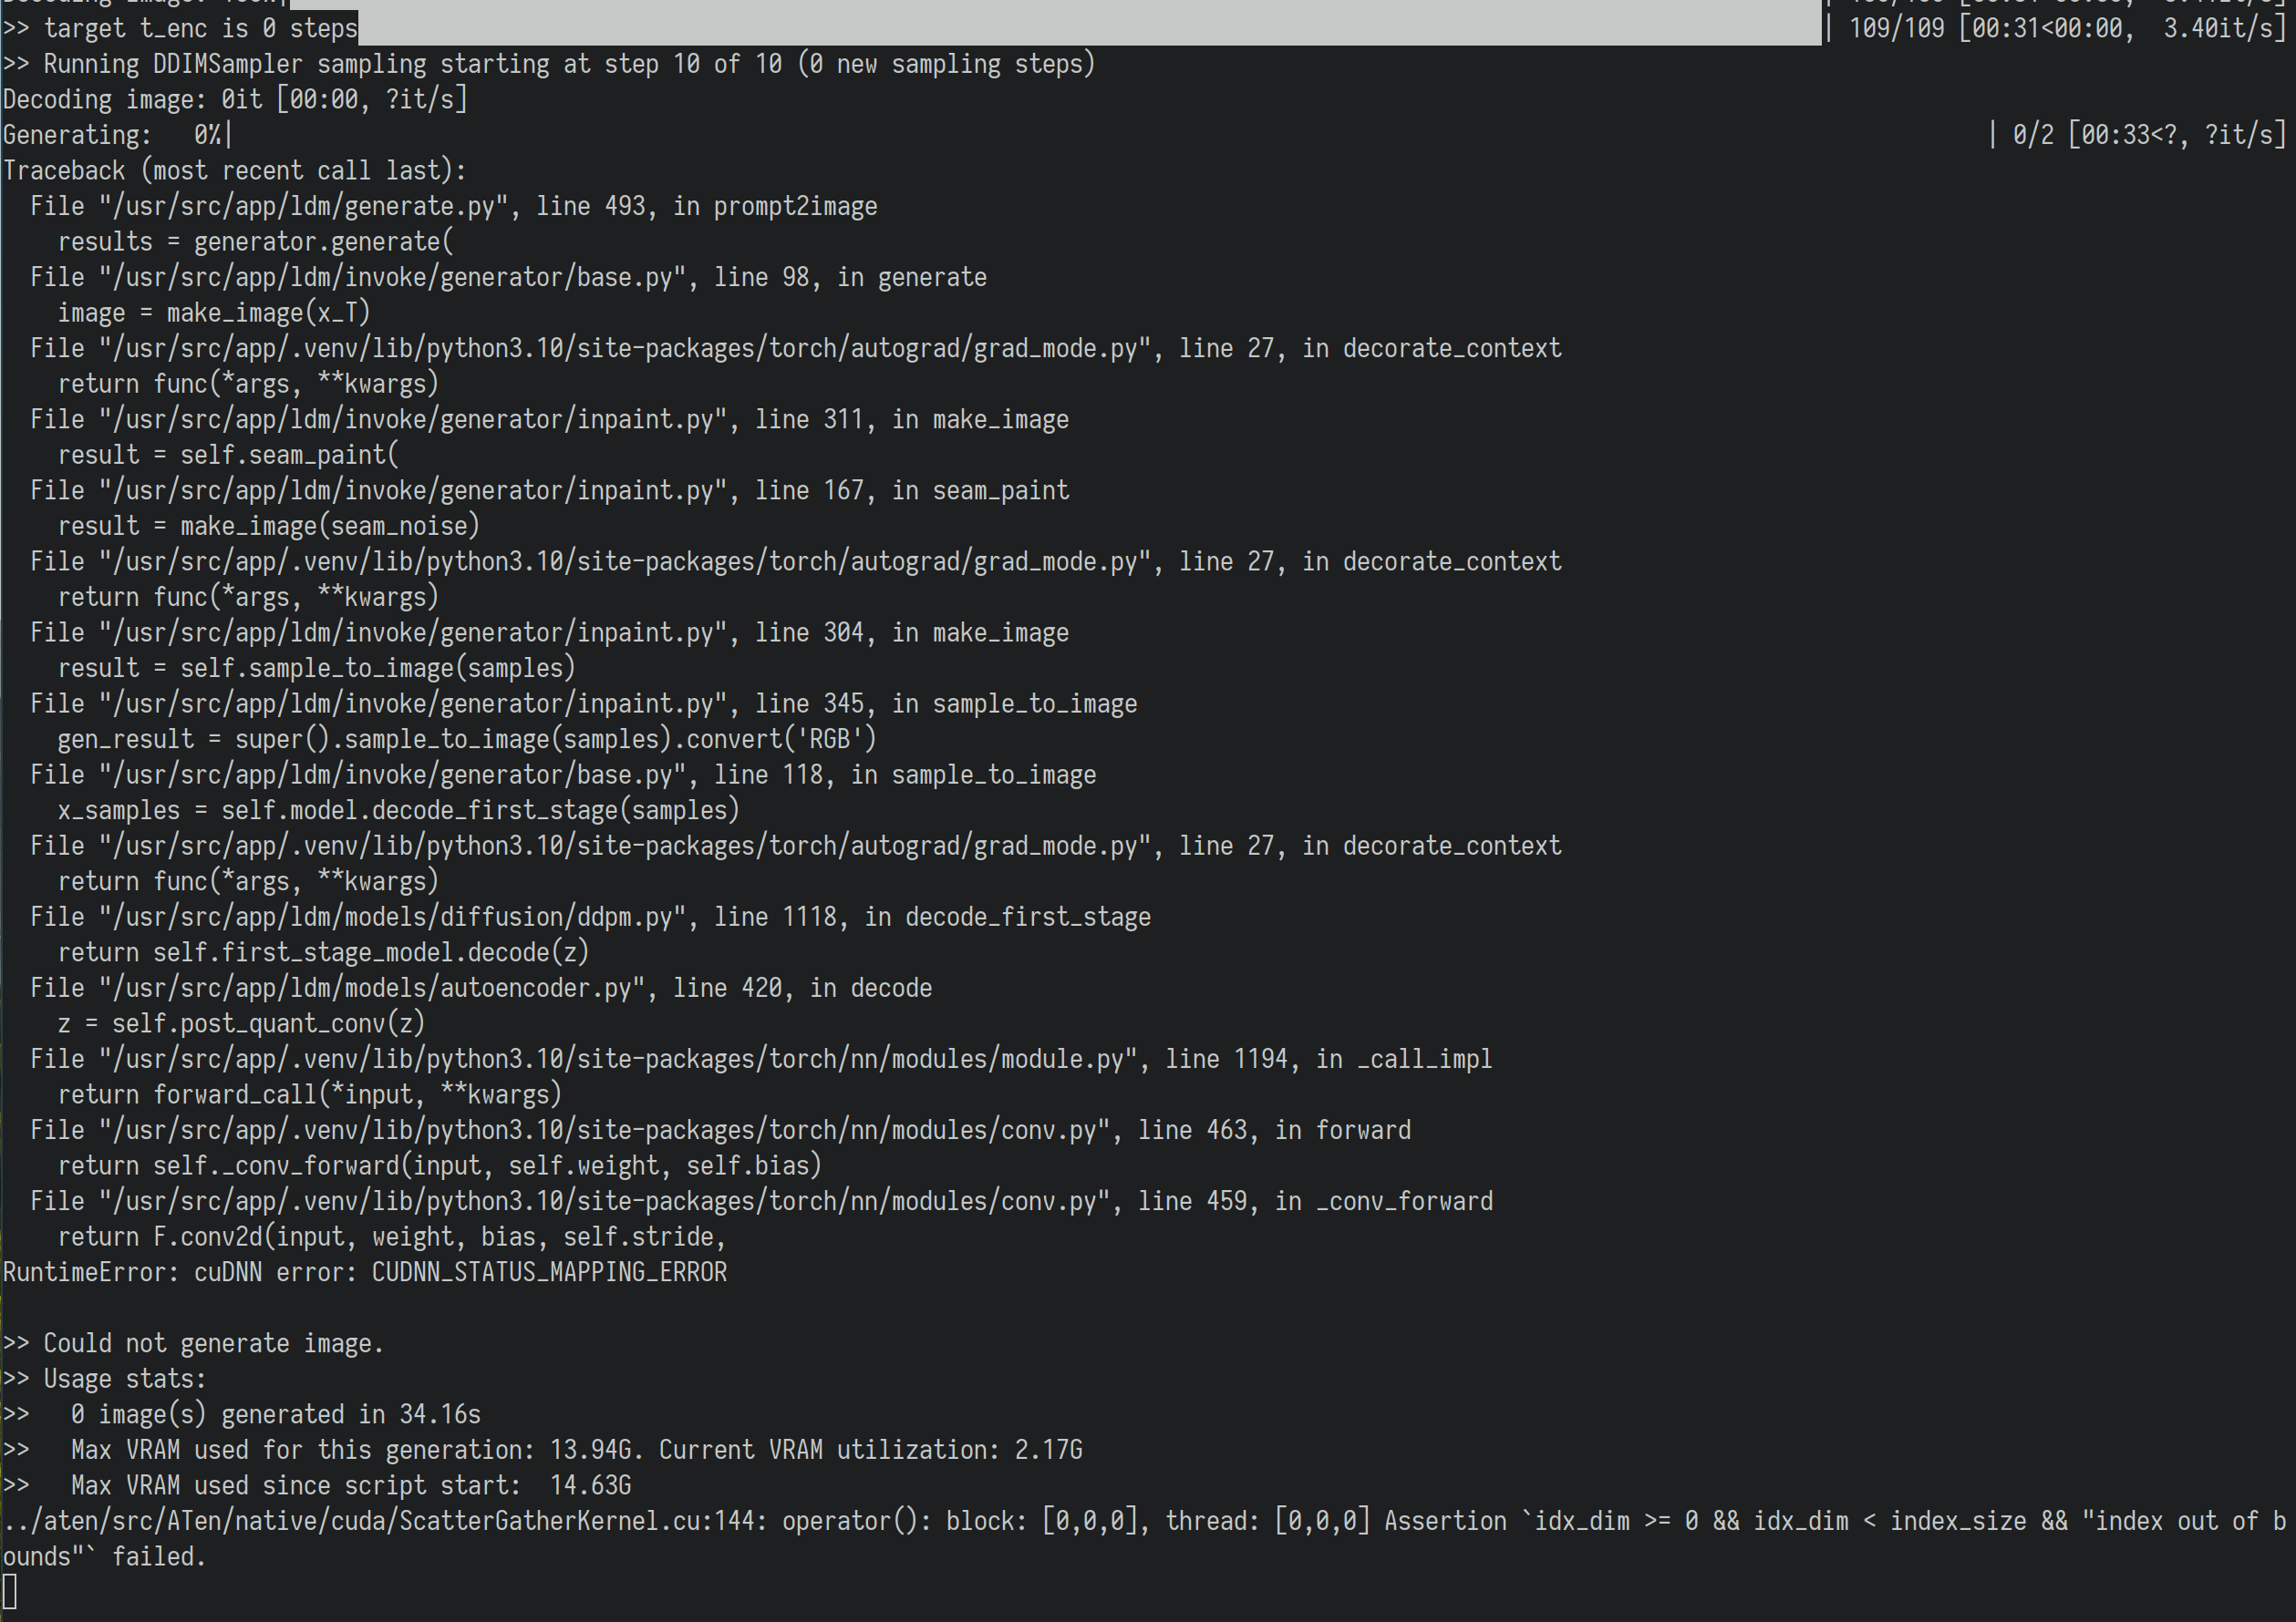The width and height of the screenshot is (2296, 1622).
Task: Click "return F.conv2d(input, weight, bias" line
Action: 392,1237
